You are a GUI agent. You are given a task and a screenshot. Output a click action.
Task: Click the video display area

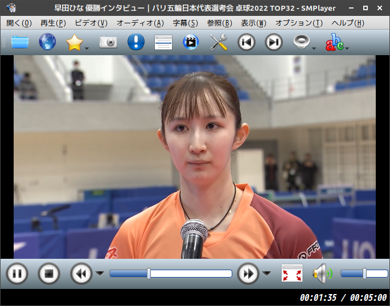coord(195,157)
